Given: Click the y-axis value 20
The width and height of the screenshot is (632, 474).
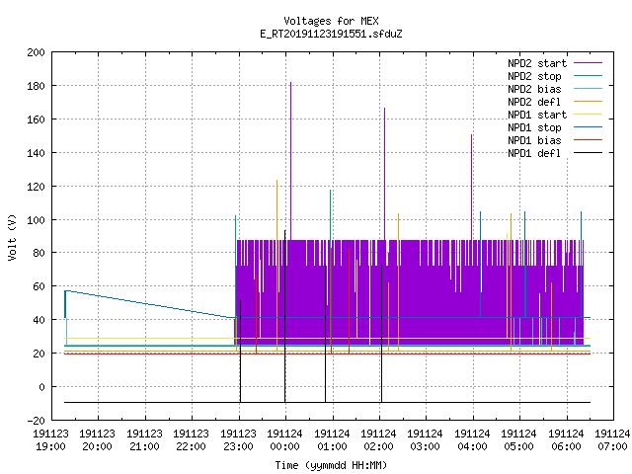Looking at the screenshot, I should 39,354.
